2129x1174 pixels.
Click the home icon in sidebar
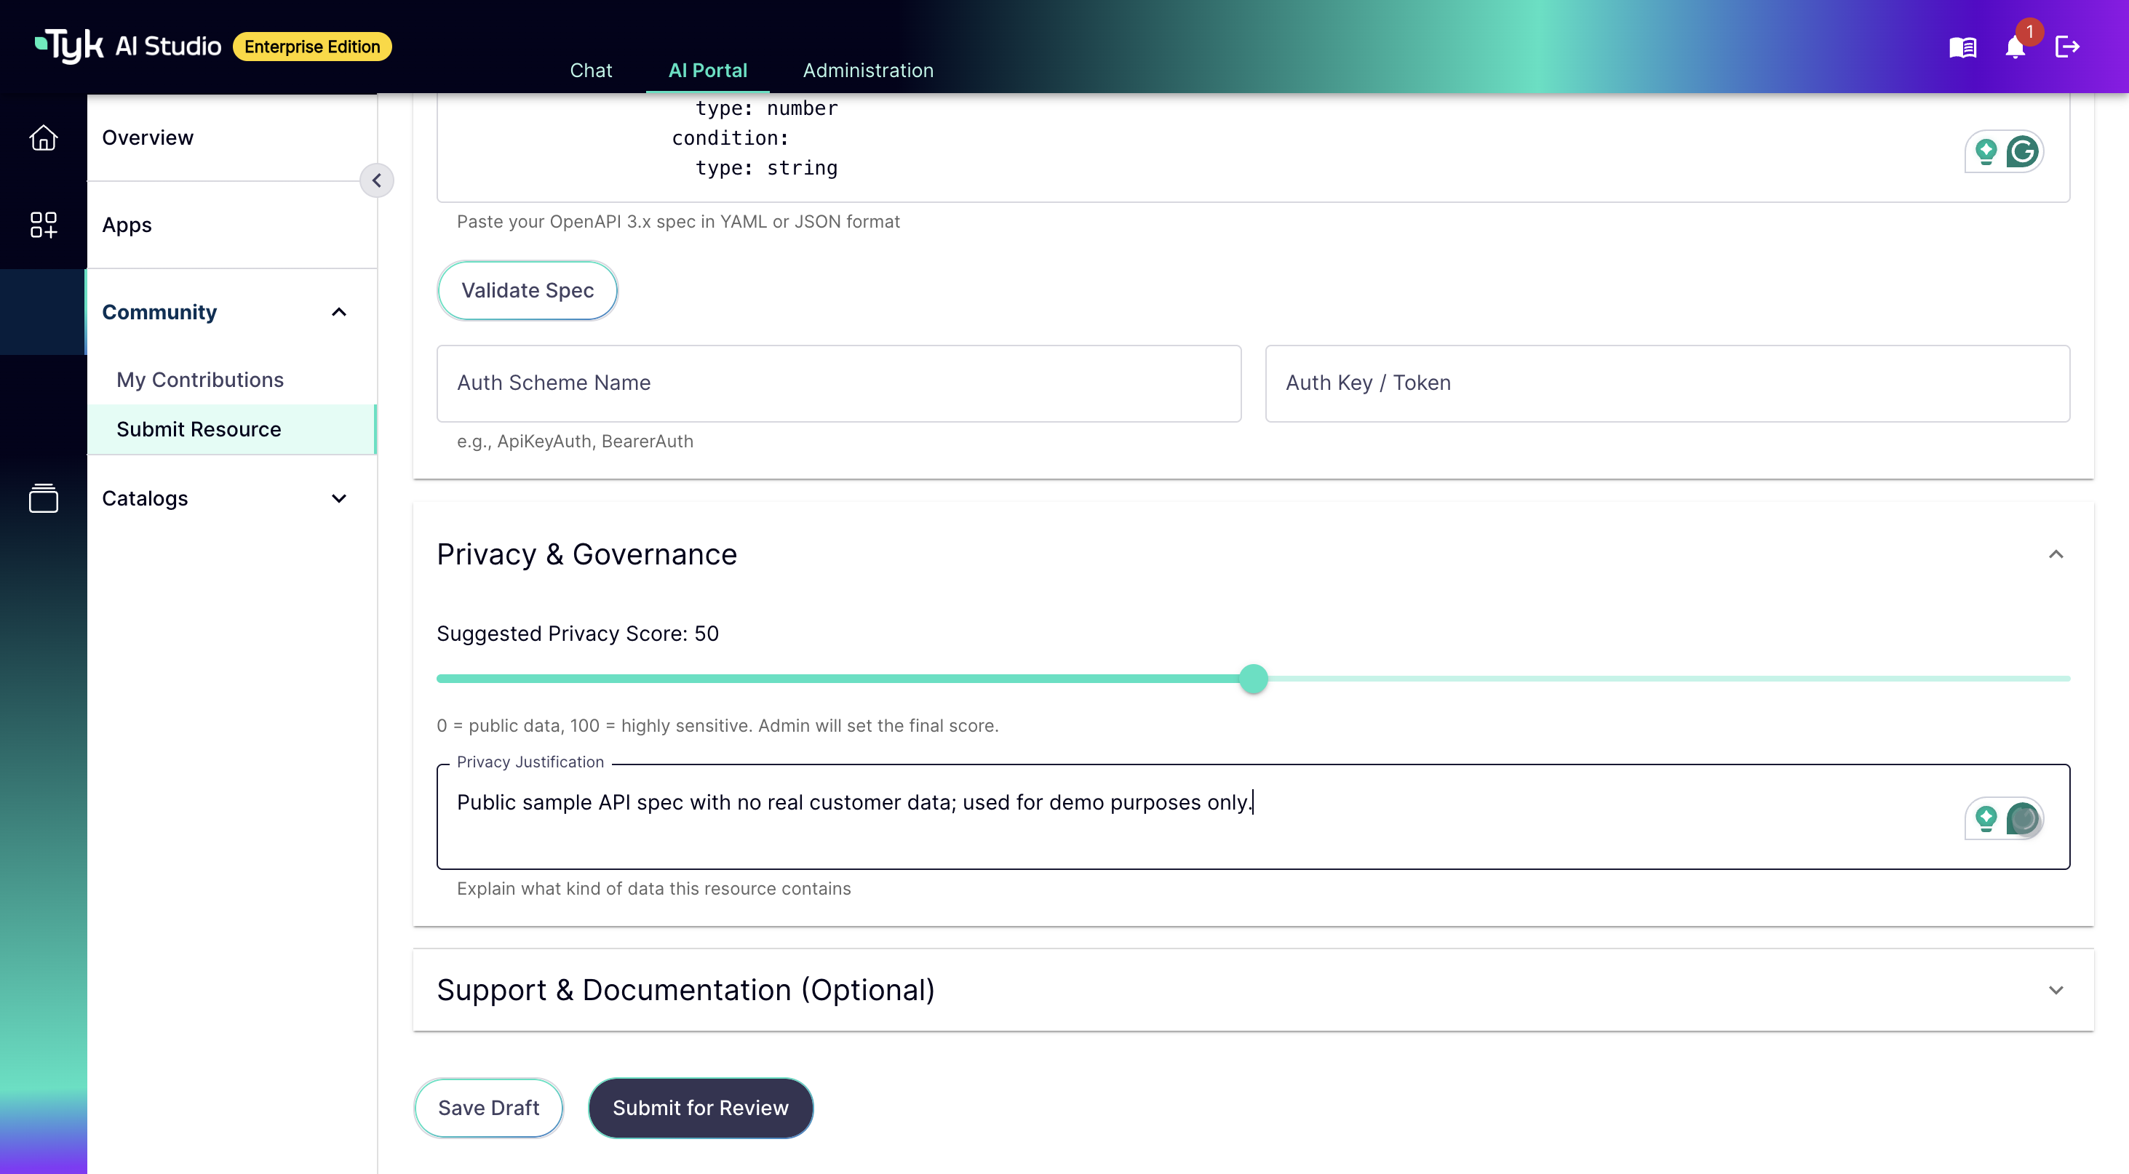[44, 137]
